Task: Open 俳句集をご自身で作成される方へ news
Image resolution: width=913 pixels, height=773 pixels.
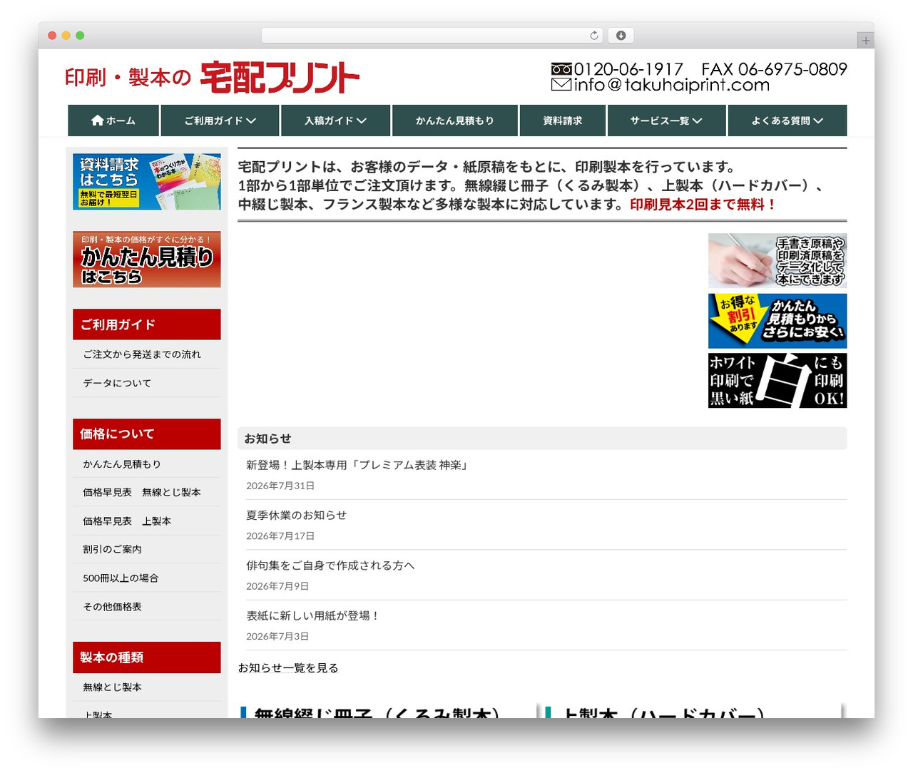Action: tap(330, 565)
